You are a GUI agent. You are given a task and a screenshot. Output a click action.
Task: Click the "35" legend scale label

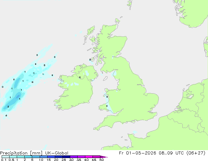[x=79, y=160]
